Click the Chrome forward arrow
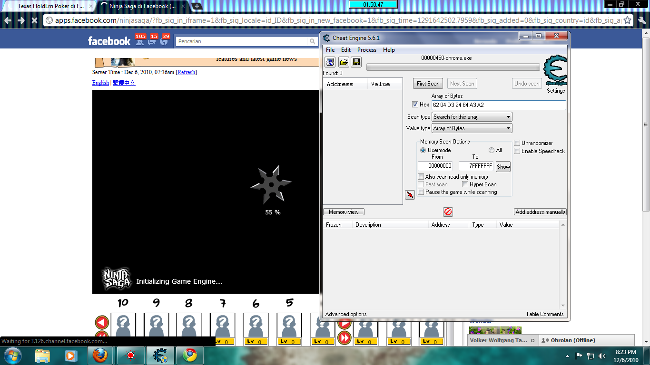 click(x=21, y=20)
